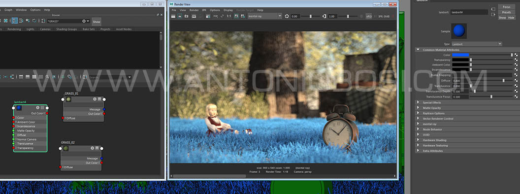The image size is (520, 194).
Task: Click the lambert4 Diffuse green input port
Action: pos(14,135)
